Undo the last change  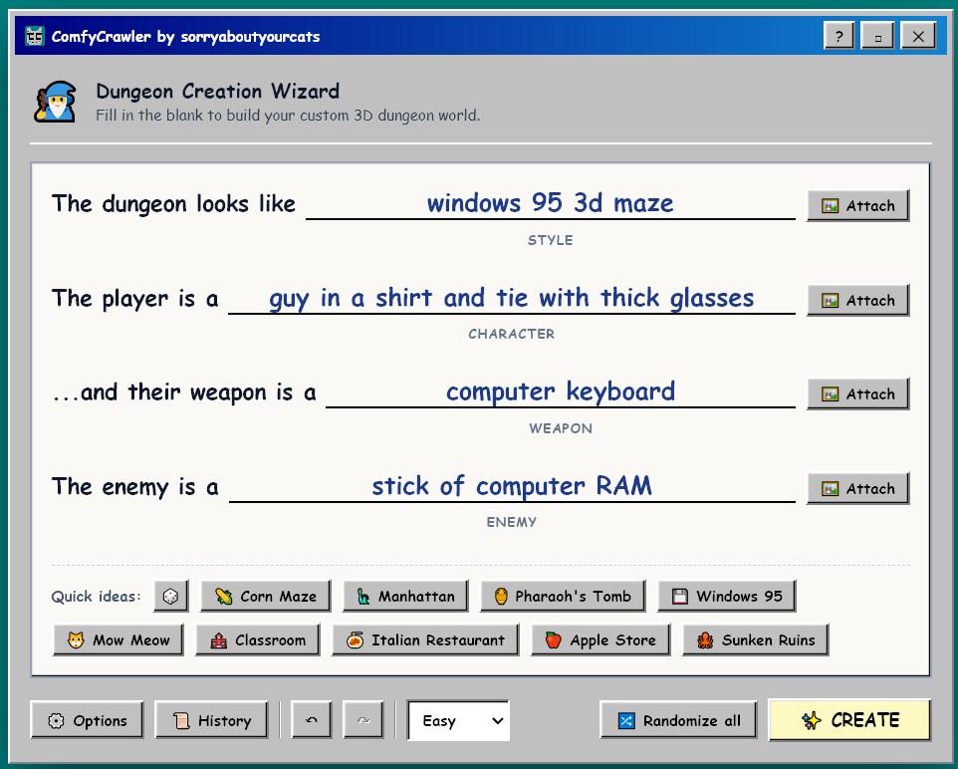click(x=312, y=720)
